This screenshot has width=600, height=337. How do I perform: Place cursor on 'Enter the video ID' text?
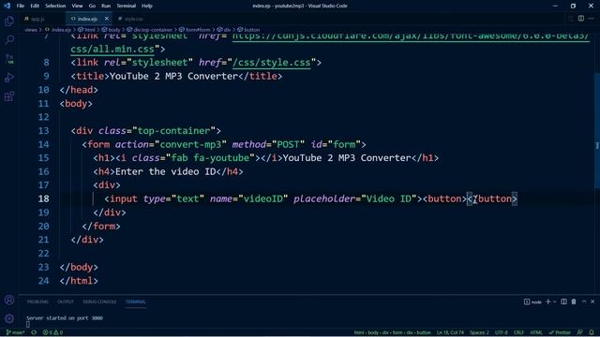(x=165, y=171)
